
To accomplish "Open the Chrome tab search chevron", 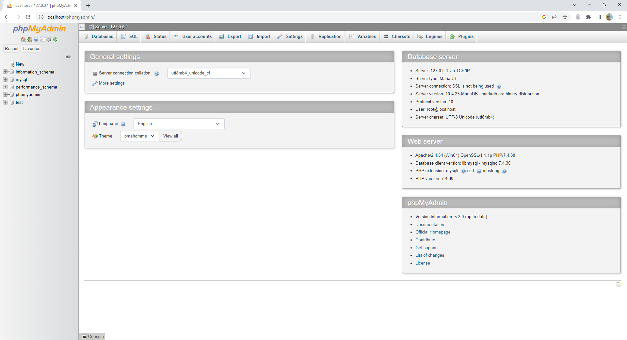I will pos(574,5).
